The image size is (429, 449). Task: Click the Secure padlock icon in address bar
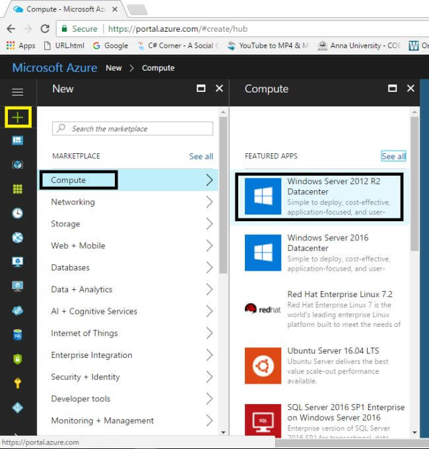click(65, 28)
